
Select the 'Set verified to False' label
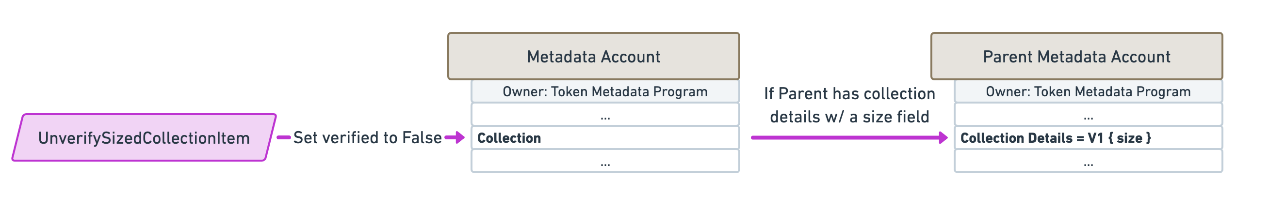(368, 138)
